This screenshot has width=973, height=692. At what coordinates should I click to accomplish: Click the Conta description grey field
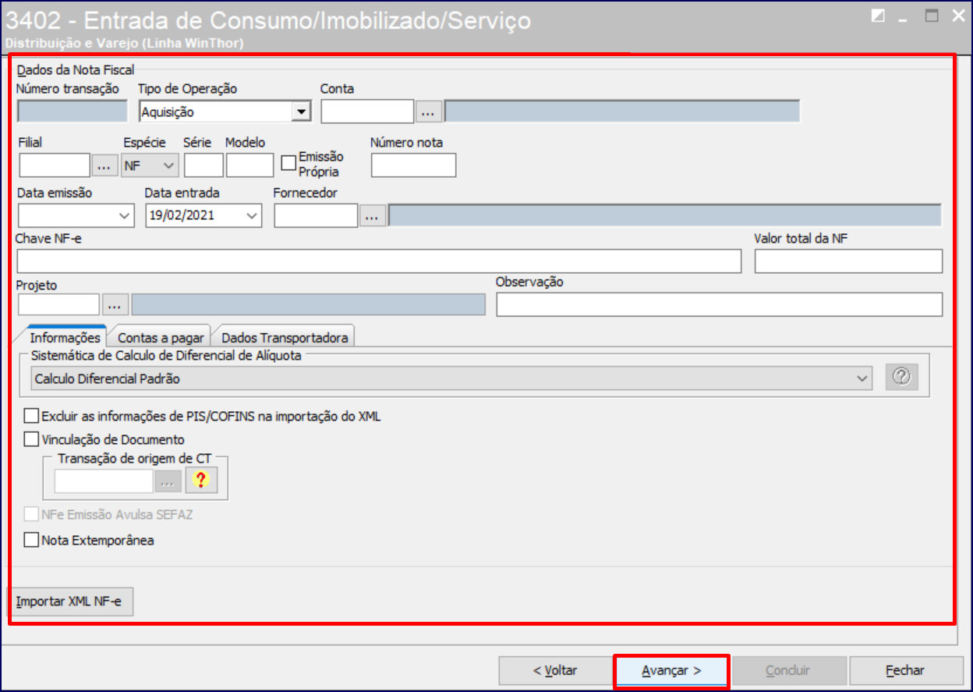(x=622, y=112)
